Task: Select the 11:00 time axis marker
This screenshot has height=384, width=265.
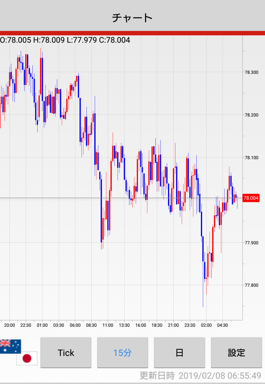Action: [108, 325]
